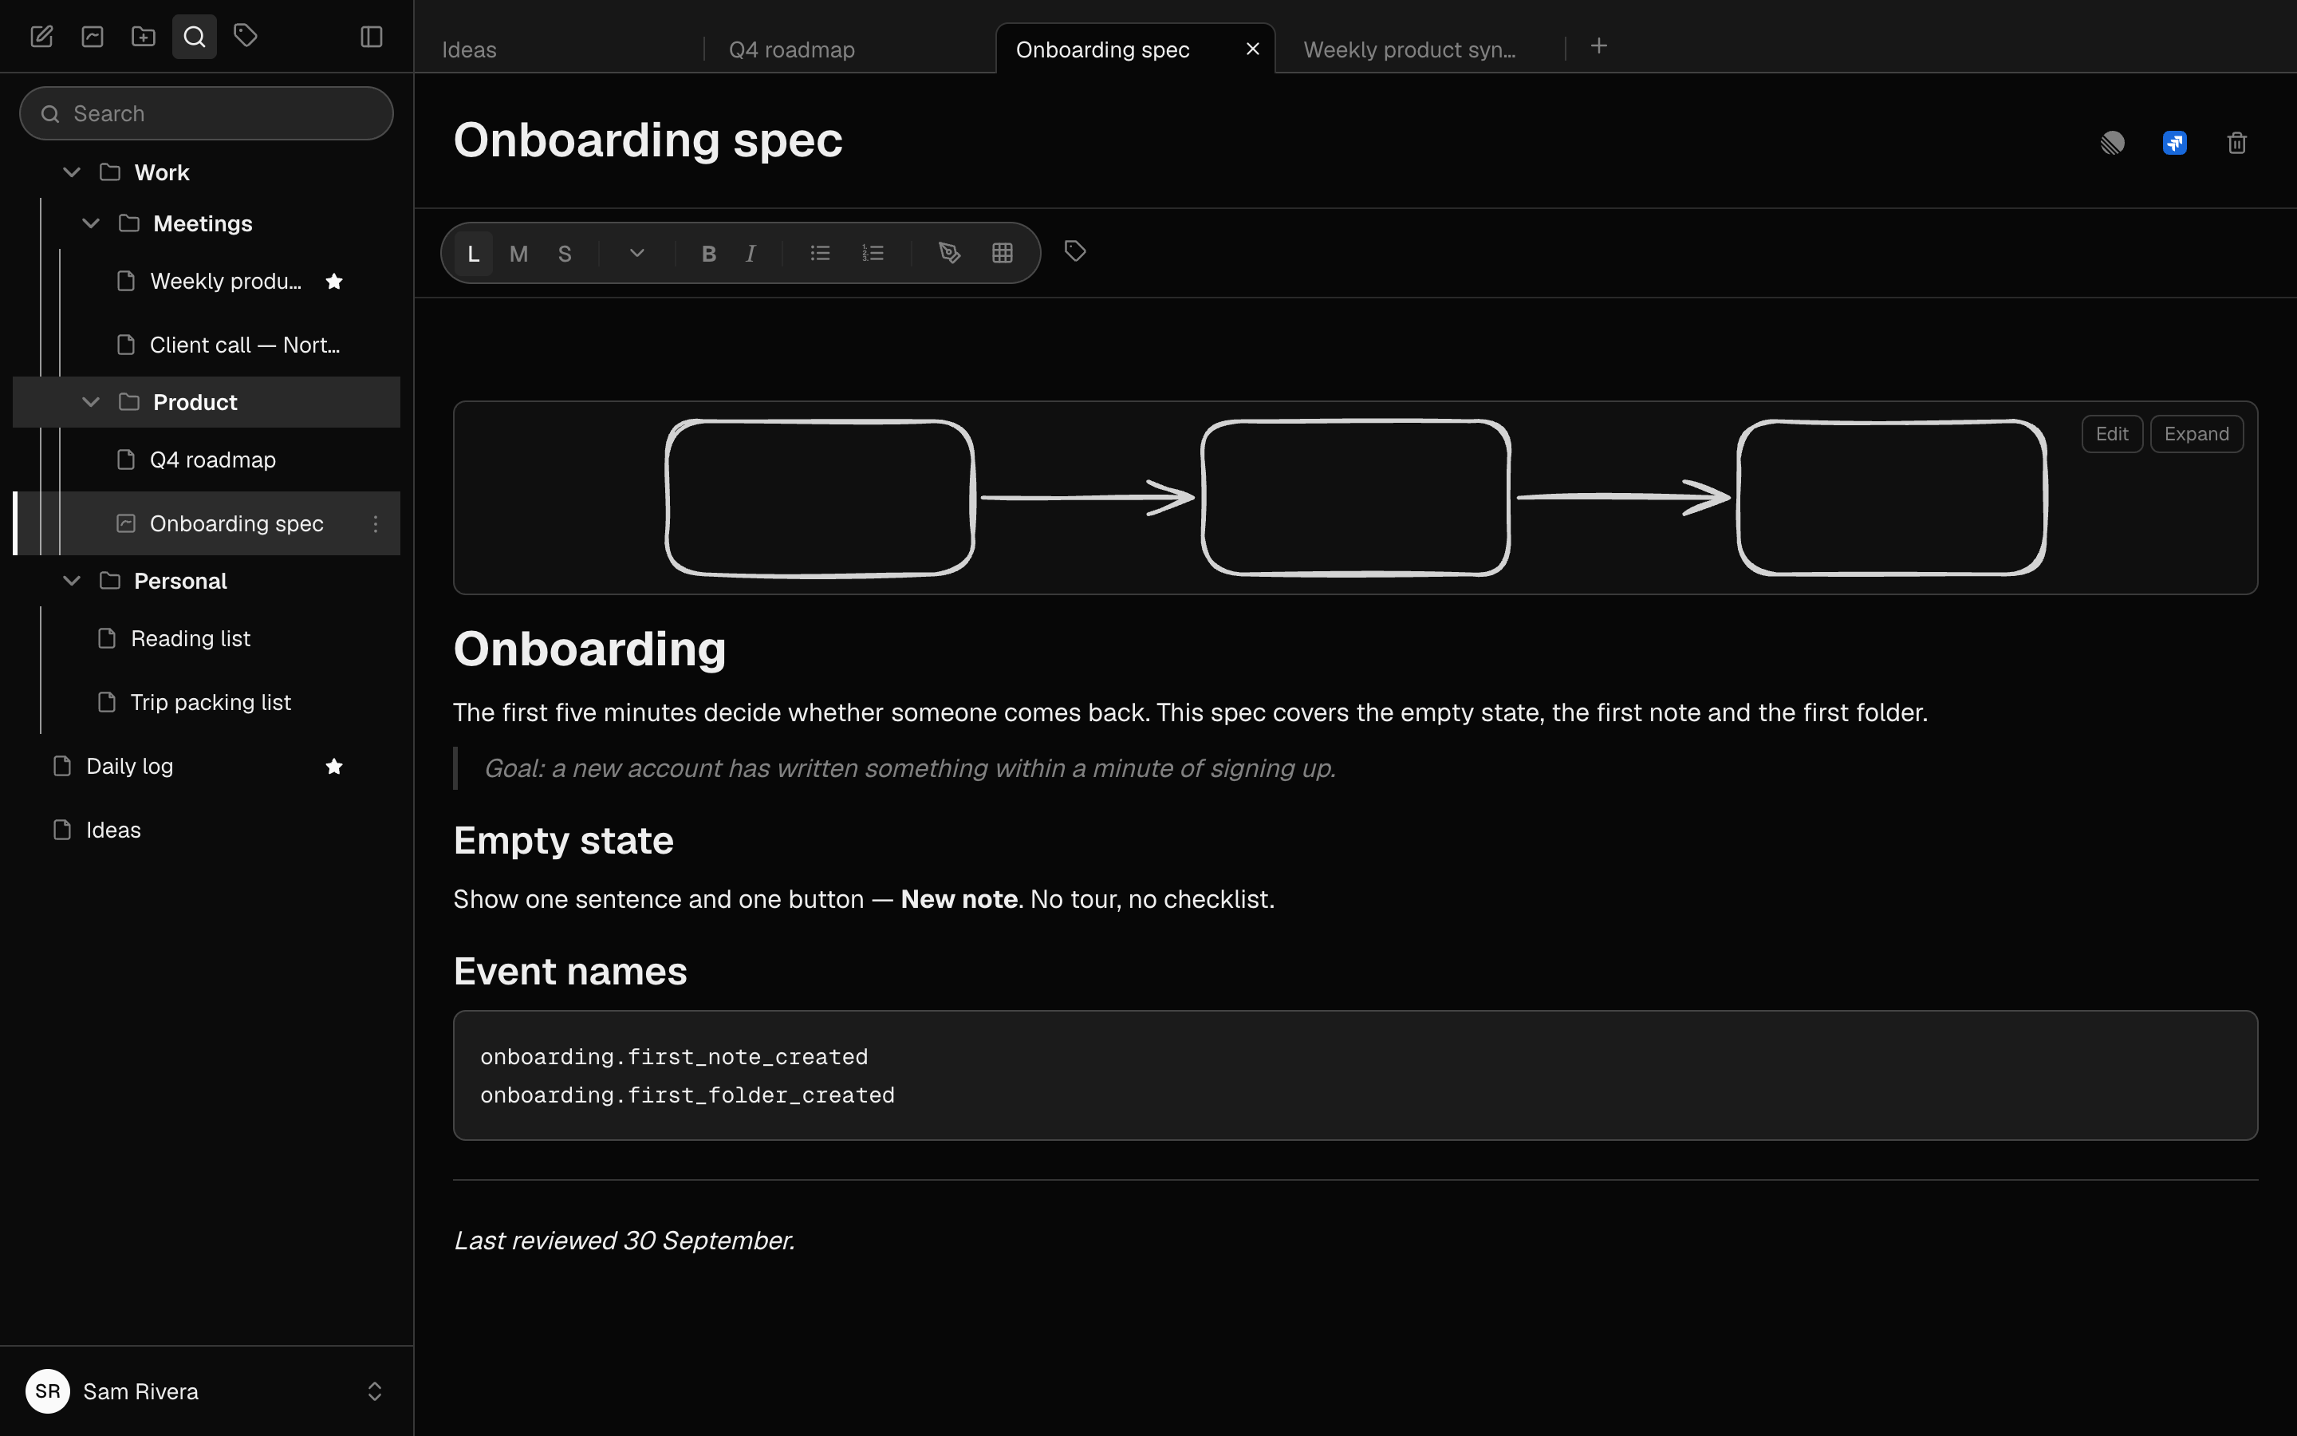Open a new tab with plus
The height and width of the screenshot is (1436, 2297).
coord(1599,46)
